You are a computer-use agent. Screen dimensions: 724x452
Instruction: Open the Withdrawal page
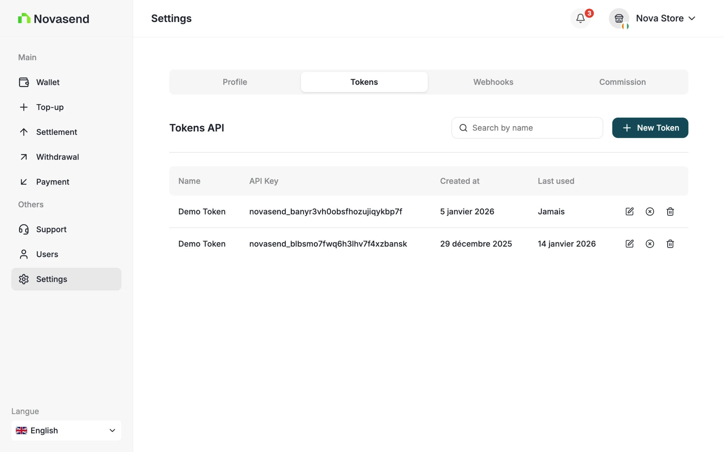58,157
